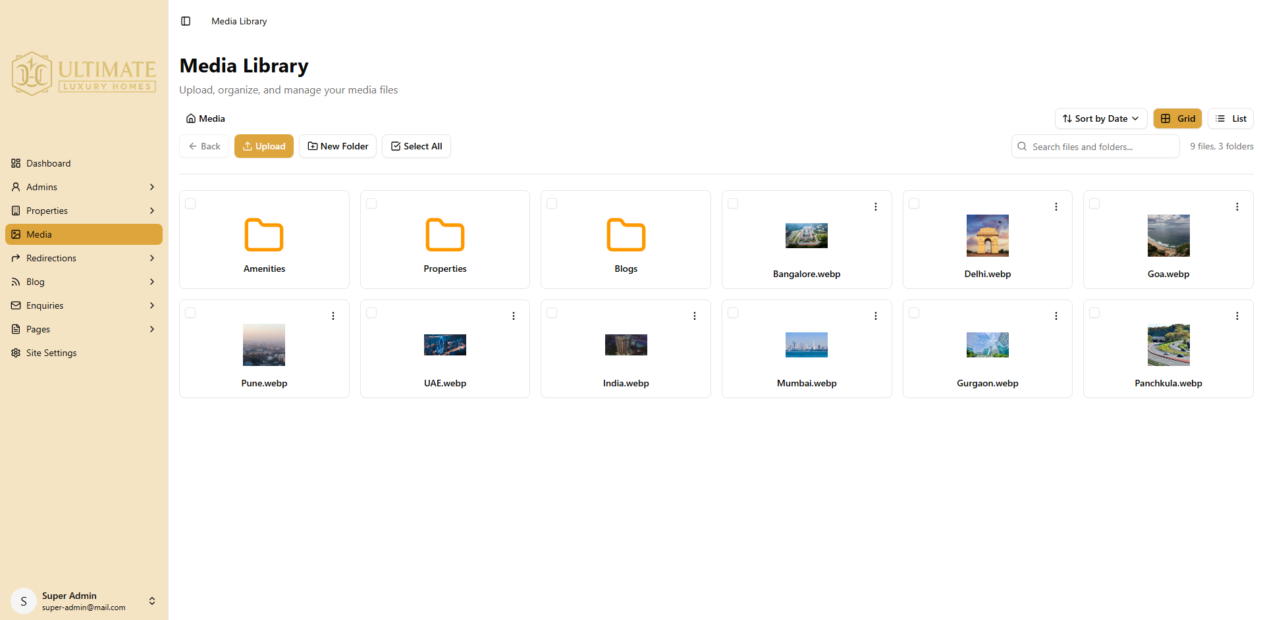
Task: Open Site Settings from sidebar
Action: pyautogui.click(x=51, y=353)
